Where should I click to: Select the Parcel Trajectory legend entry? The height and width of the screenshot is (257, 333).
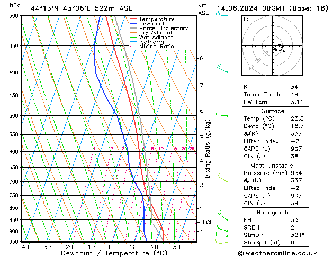(x=163, y=29)
